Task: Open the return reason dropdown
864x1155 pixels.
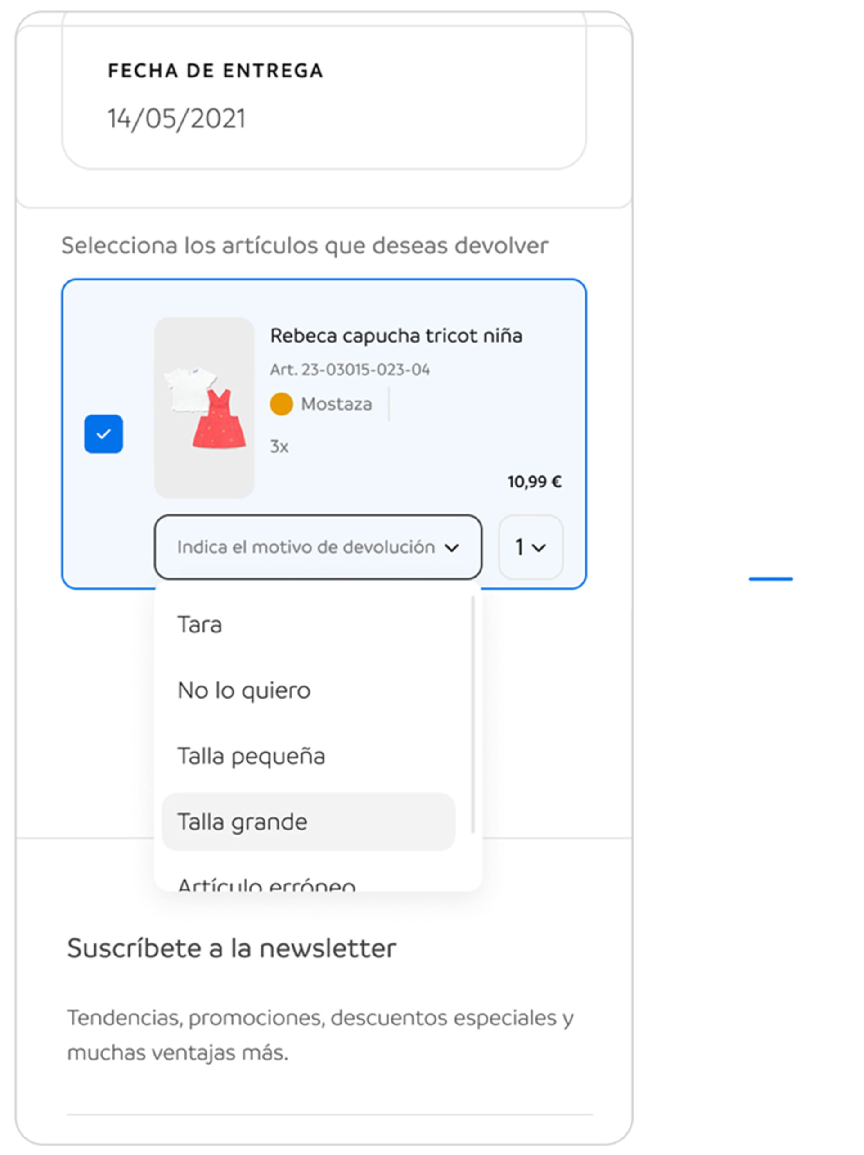Action: (318, 547)
